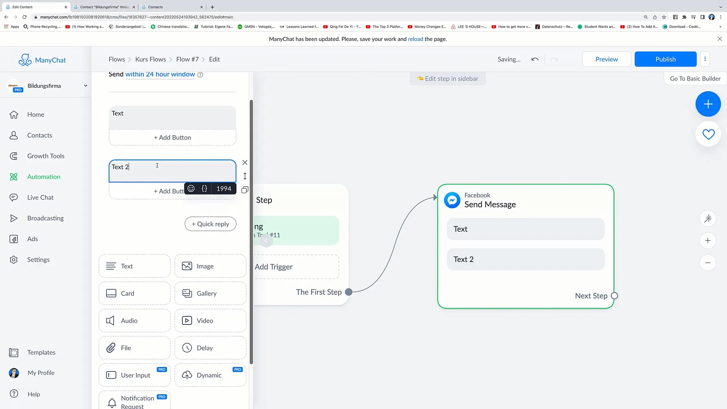Viewport: 727px width, 409px height.
Task: Click the Templates icon
Action: (14, 353)
